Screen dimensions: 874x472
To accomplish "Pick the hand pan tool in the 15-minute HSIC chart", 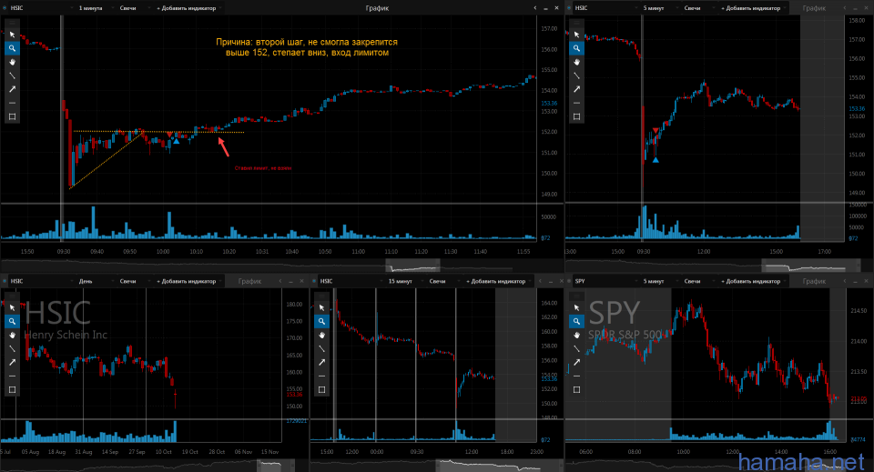I will coord(321,335).
